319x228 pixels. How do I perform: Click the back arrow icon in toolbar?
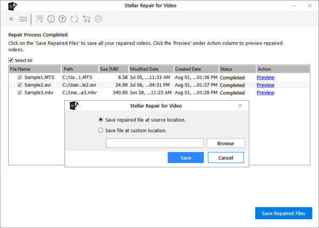coord(12,19)
